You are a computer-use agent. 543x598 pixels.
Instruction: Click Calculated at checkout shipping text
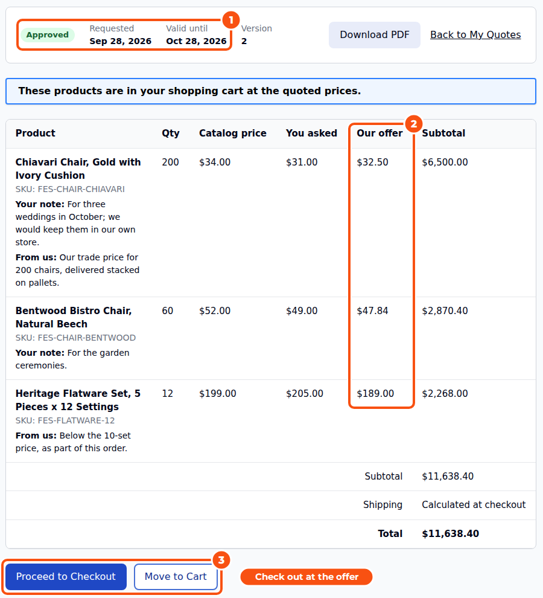tap(474, 504)
